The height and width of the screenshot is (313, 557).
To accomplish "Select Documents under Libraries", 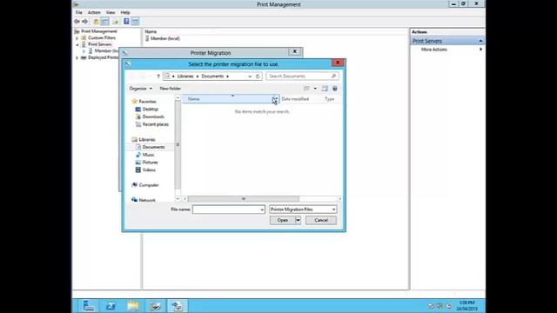I will coord(153,147).
